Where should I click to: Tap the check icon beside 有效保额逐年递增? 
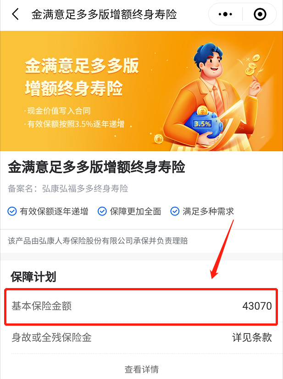[12, 211]
